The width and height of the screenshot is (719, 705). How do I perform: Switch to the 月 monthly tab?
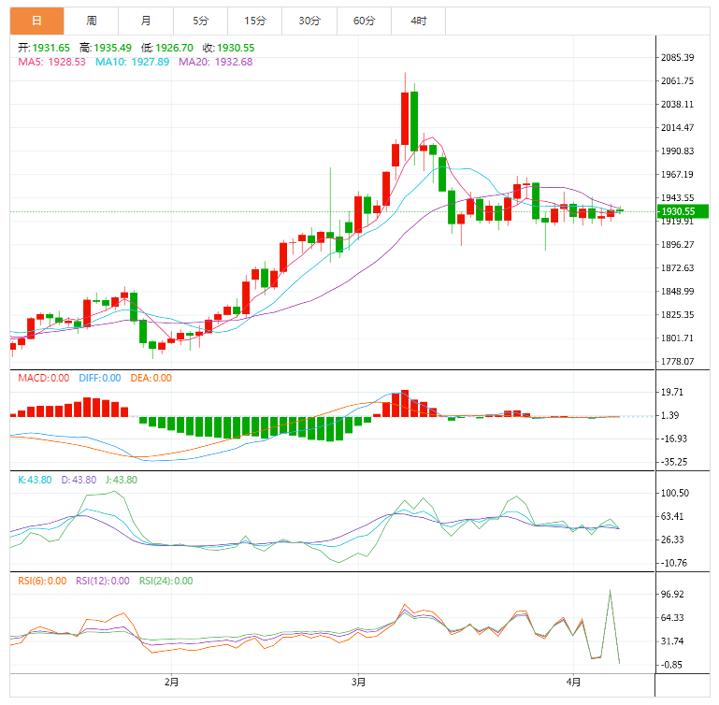pos(146,22)
